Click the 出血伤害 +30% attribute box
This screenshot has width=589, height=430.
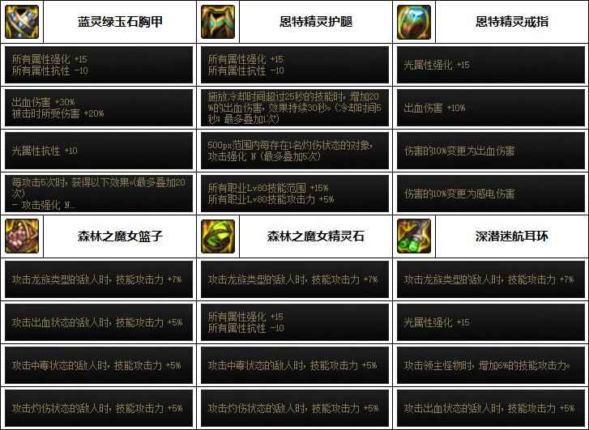tap(99, 108)
